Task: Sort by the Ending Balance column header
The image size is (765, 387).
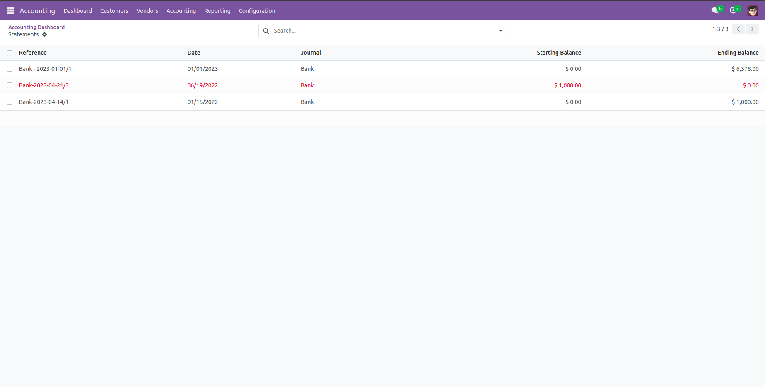Action: [738, 53]
